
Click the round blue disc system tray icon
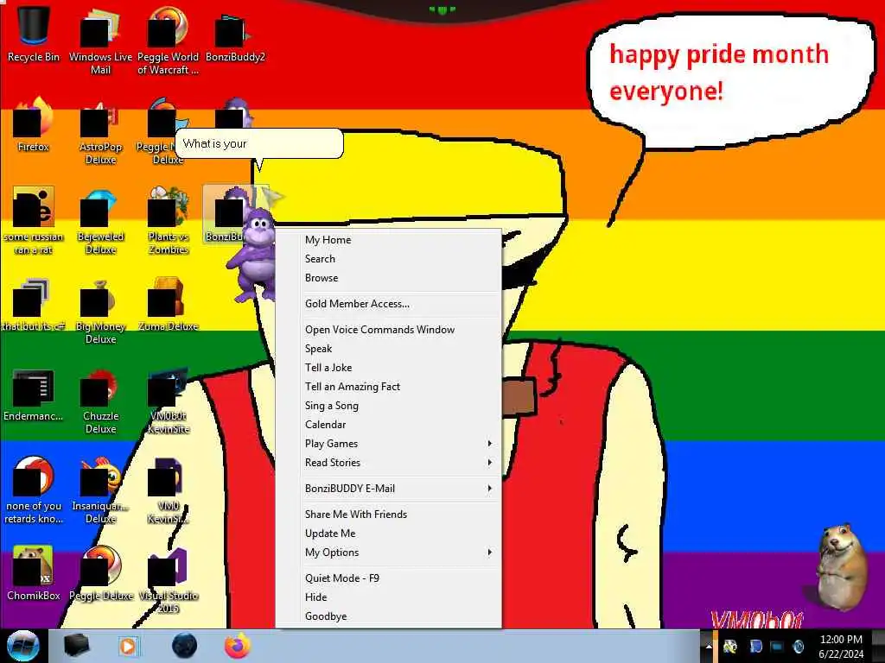click(x=798, y=647)
